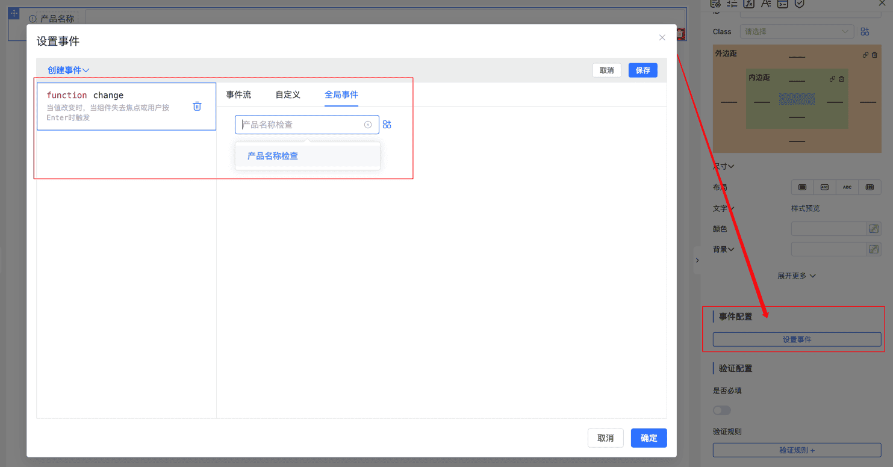Switch to the 自定义 tab
893x467 pixels.
pos(288,94)
